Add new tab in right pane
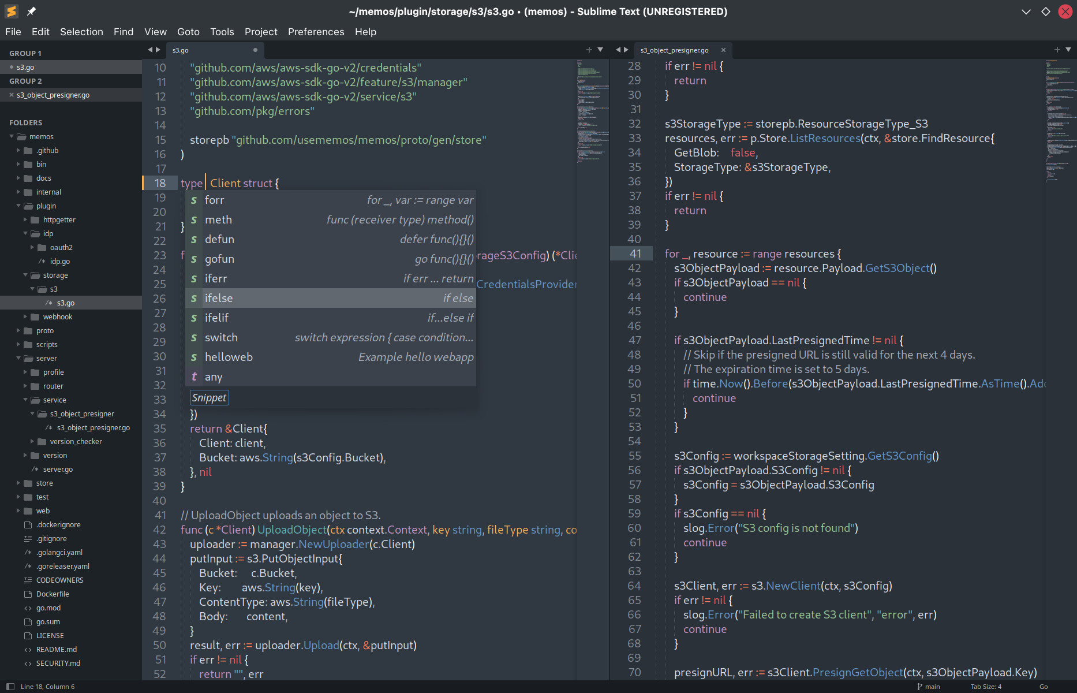Viewport: 1077px width, 693px height. 1057,50
